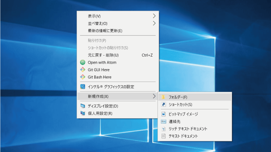This screenshot has width=271, height=152.
Task: Open the 並べ替え(O) menu entry
Action: pos(118,23)
